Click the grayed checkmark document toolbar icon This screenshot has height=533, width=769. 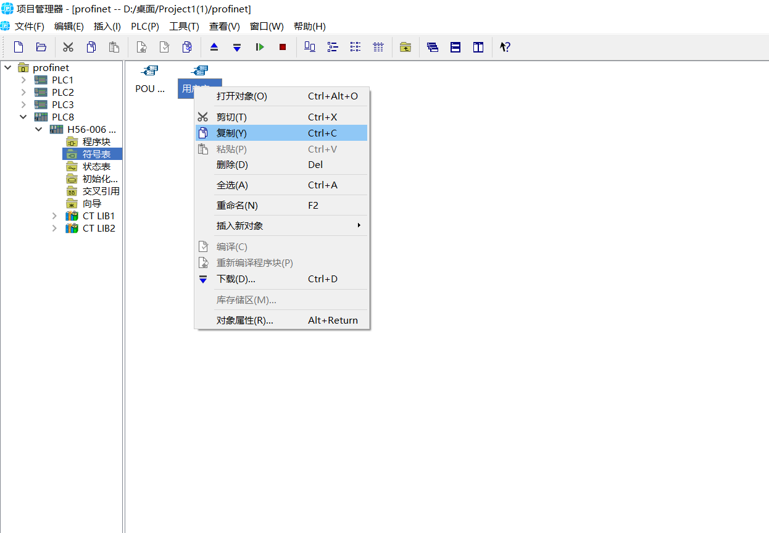(x=164, y=47)
